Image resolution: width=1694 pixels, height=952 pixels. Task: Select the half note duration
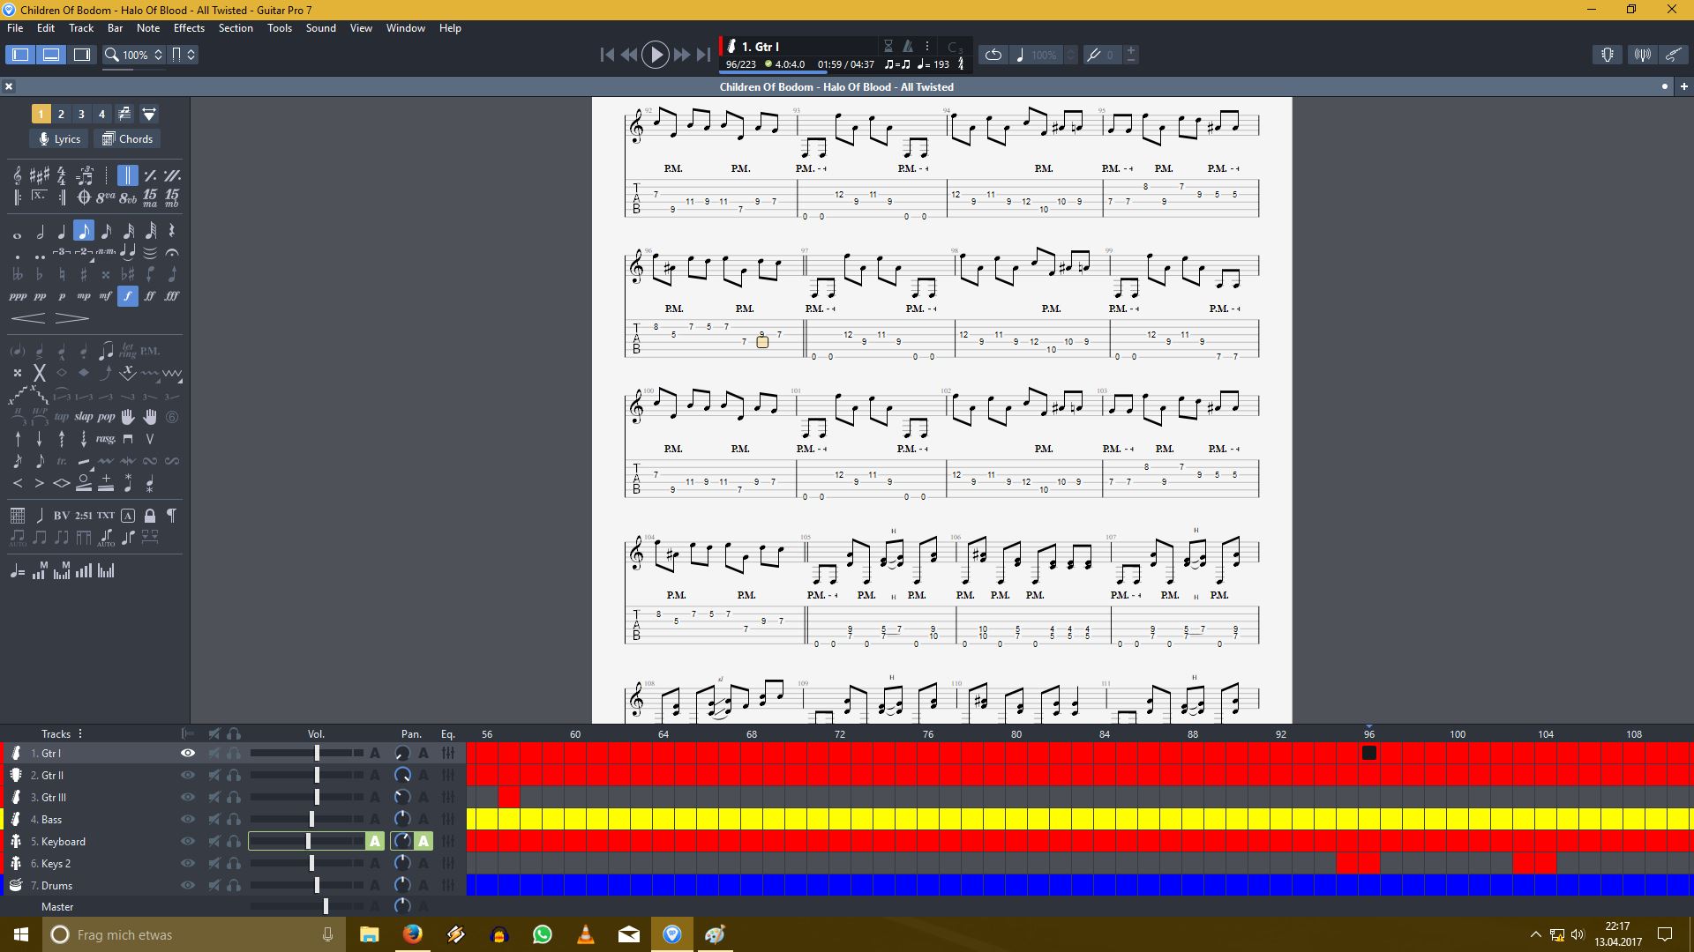(x=40, y=232)
